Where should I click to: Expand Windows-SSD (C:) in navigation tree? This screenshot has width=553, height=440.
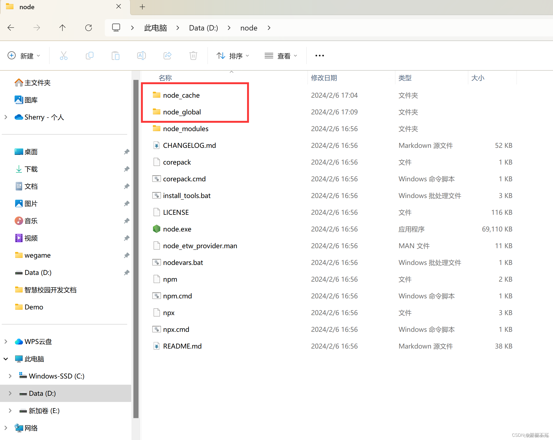click(x=10, y=376)
